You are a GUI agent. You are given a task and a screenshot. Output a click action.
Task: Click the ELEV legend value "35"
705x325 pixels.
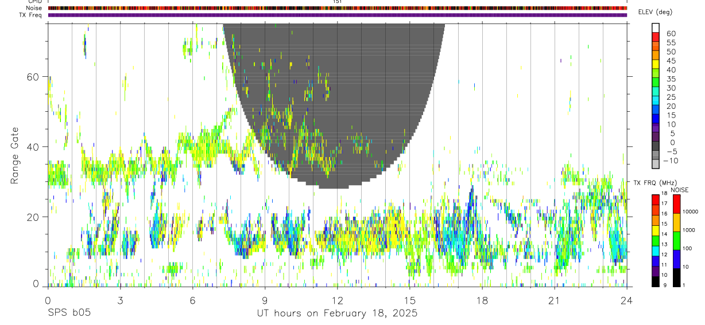(671, 79)
